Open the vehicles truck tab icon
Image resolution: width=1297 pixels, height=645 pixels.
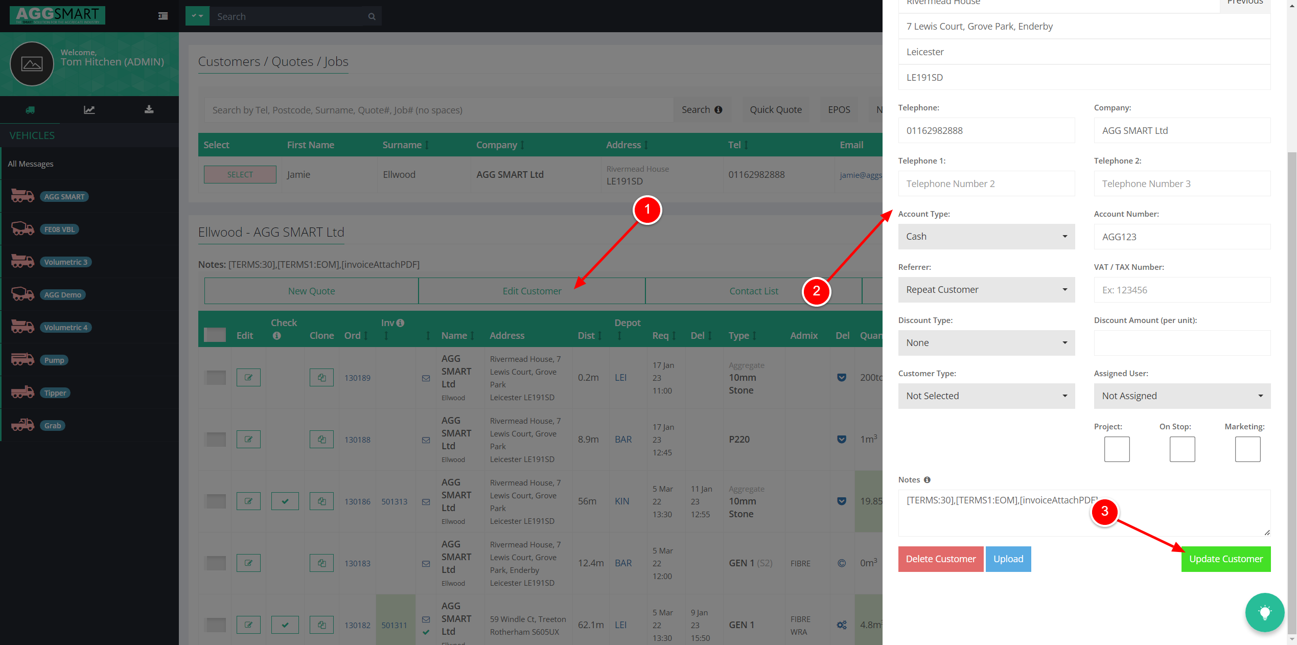(x=30, y=109)
